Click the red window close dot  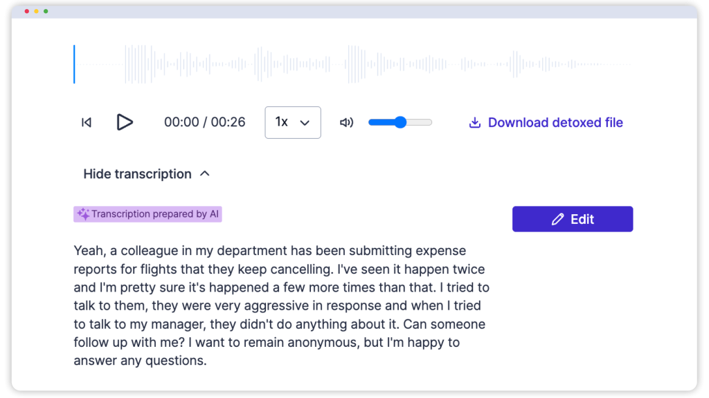pos(27,12)
